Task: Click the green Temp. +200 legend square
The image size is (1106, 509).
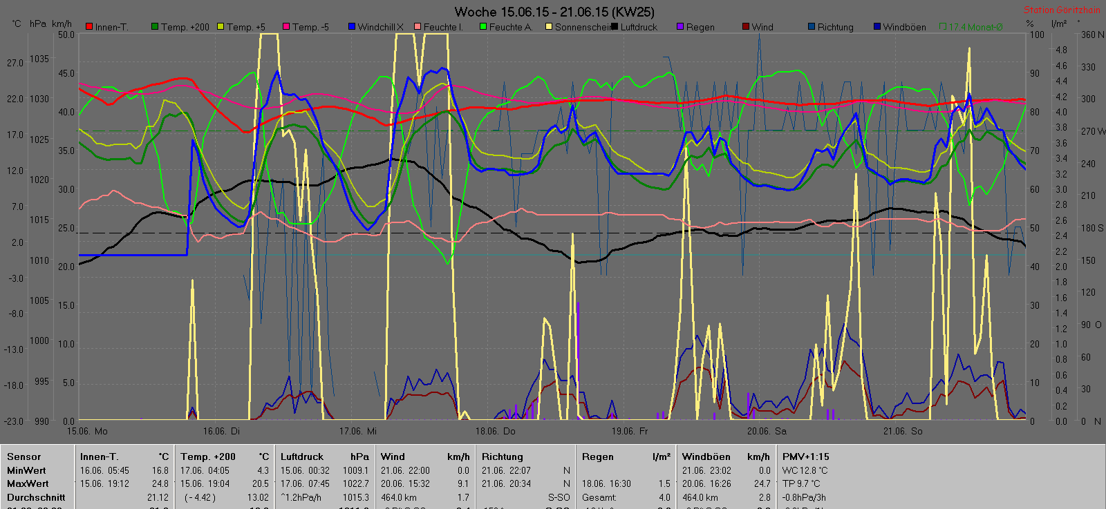Action: click(x=155, y=27)
